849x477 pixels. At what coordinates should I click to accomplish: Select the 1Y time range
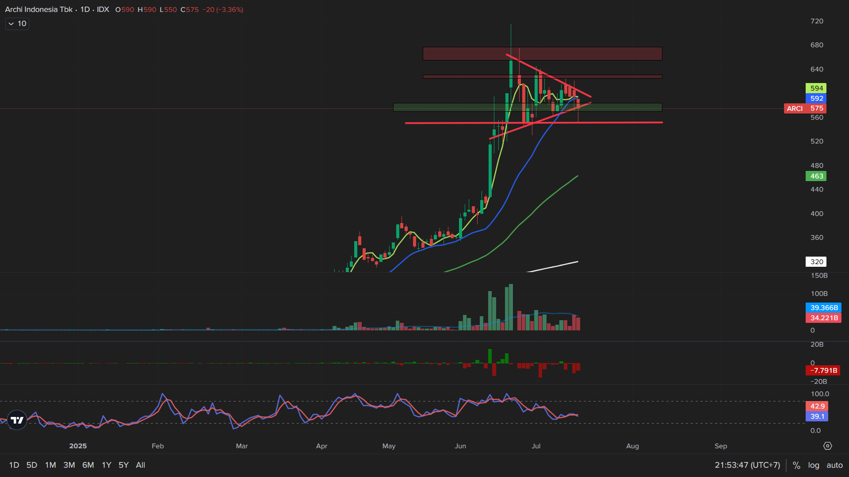(107, 465)
